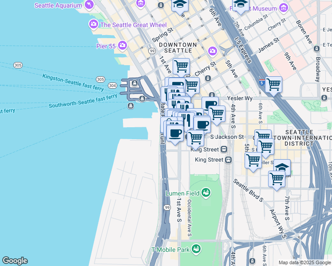Click the Seattle Aquarium marker icon

[90, 5]
